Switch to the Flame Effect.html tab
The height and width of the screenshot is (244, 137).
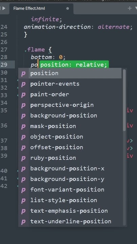point(29,8)
